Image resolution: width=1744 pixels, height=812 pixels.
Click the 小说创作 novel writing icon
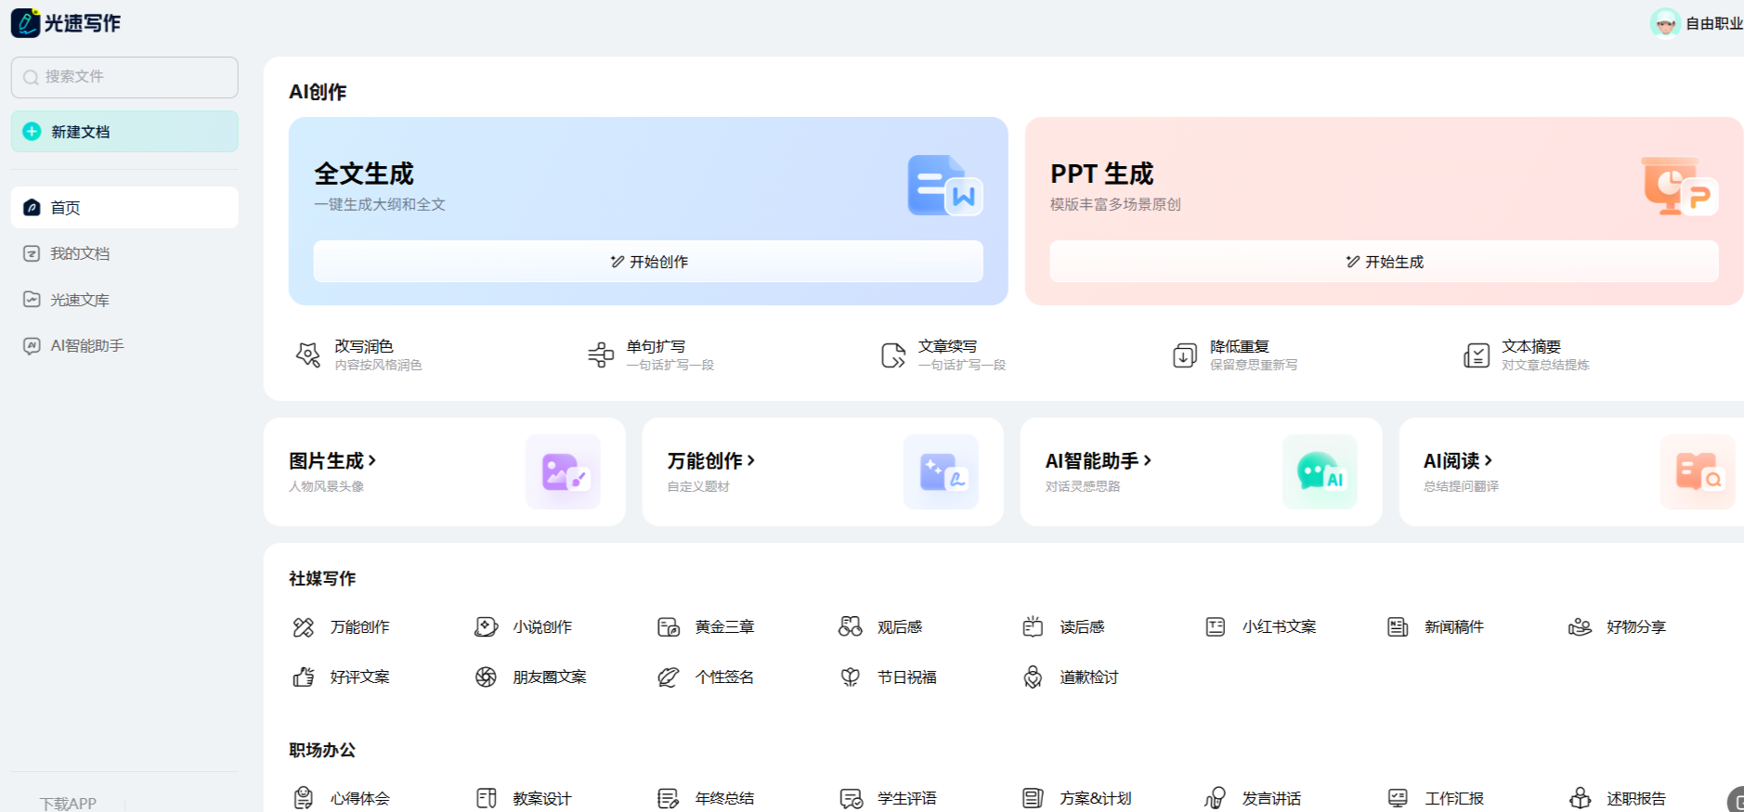point(486,627)
